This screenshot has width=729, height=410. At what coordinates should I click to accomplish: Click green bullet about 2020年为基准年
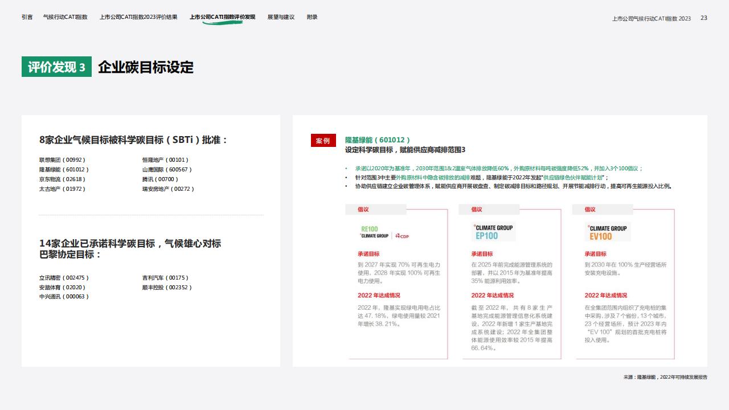(498, 169)
